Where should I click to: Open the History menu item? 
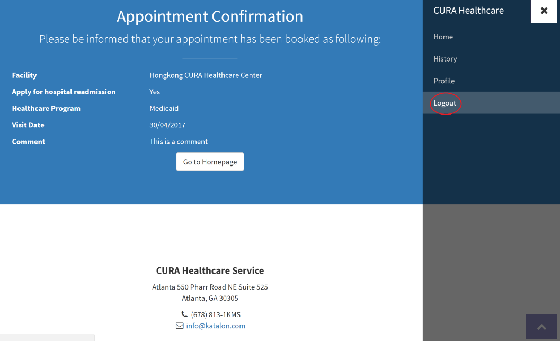[x=445, y=59]
